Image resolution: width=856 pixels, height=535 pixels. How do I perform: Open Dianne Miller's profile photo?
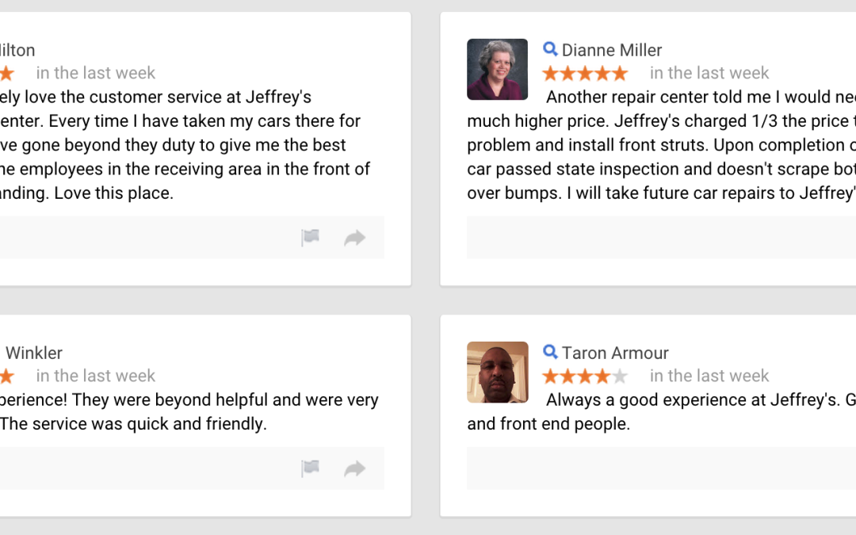pos(497,69)
